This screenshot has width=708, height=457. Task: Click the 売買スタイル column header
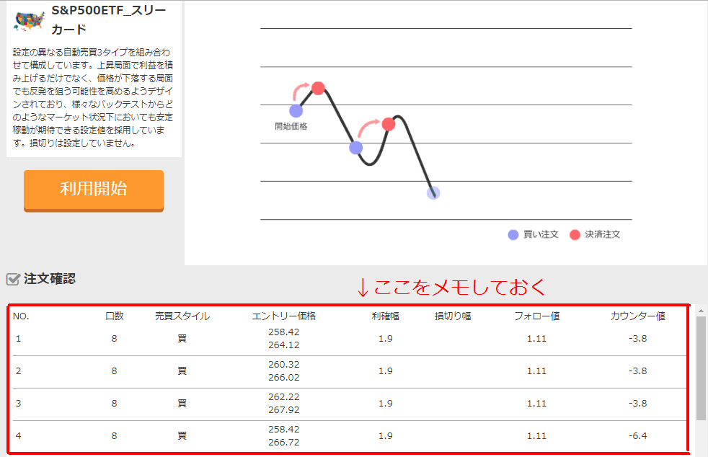tap(182, 316)
